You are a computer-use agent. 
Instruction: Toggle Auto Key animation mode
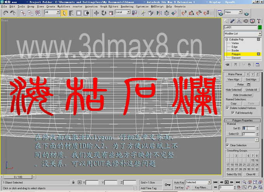coord(179,182)
